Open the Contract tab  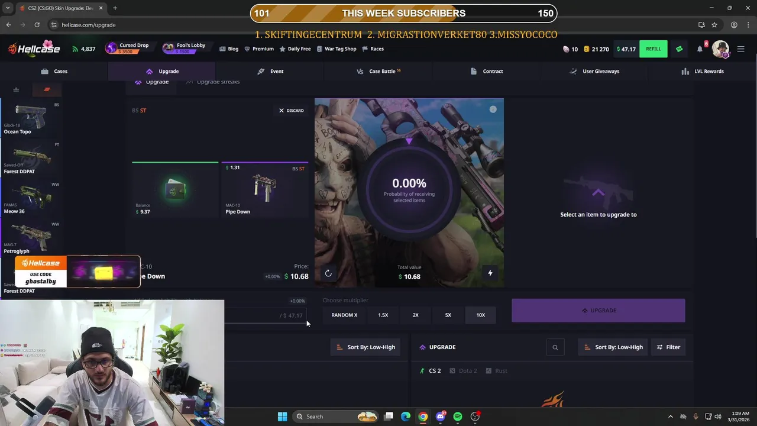pyautogui.click(x=487, y=71)
